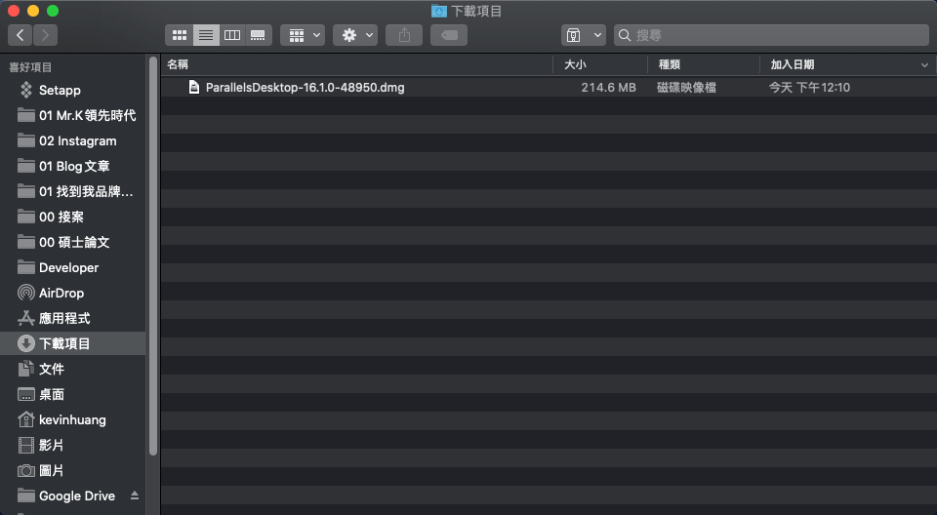937x515 pixels.
Task: Click the edit tags toolbar button
Action: (449, 35)
